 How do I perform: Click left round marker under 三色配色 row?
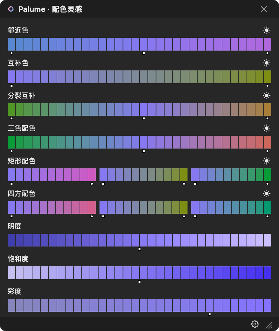pyautogui.click(x=12, y=151)
